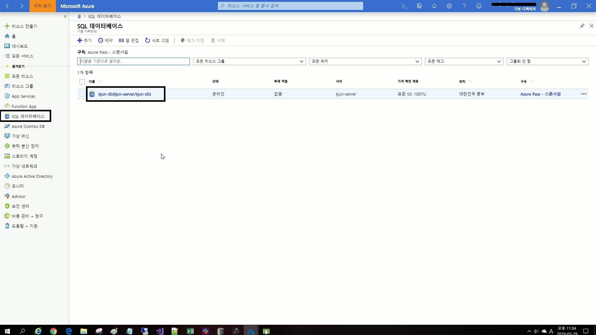Image resolution: width=596 pixels, height=335 pixels.
Task: Expand the 모든 위치 dropdown
Action: 365,61
